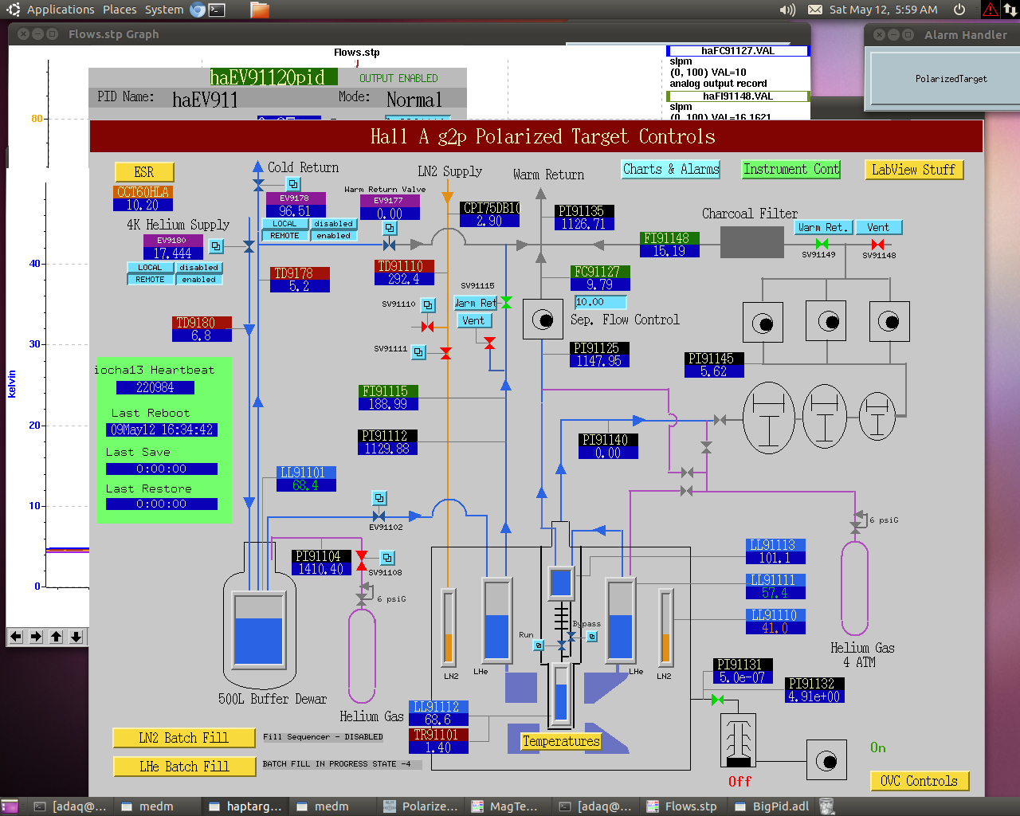This screenshot has height=816, width=1020.
Task: Click PolarizedTarget in Alarm Handler
Action: tap(951, 79)
